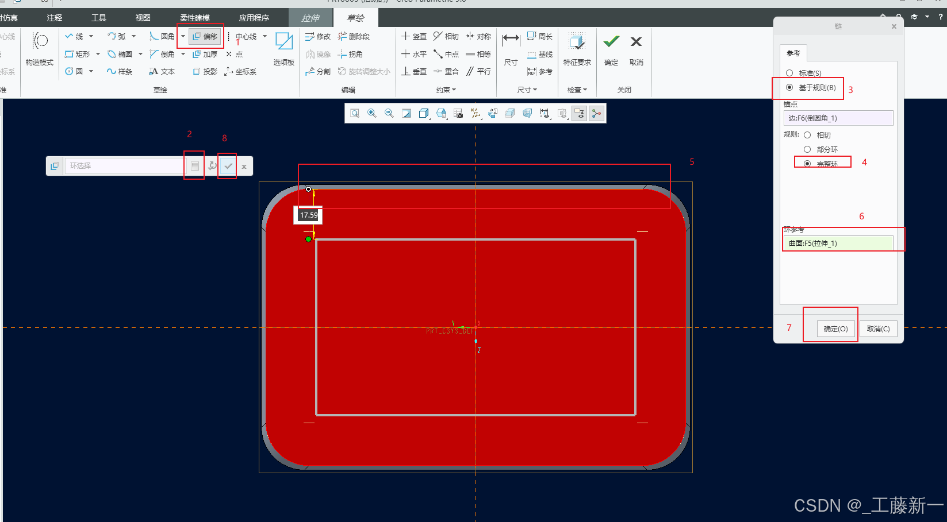Image resolution: width=947 pixels, height=522 pixels.
Task: Click the 环选择 input field
Action: (x=125, y=165)
